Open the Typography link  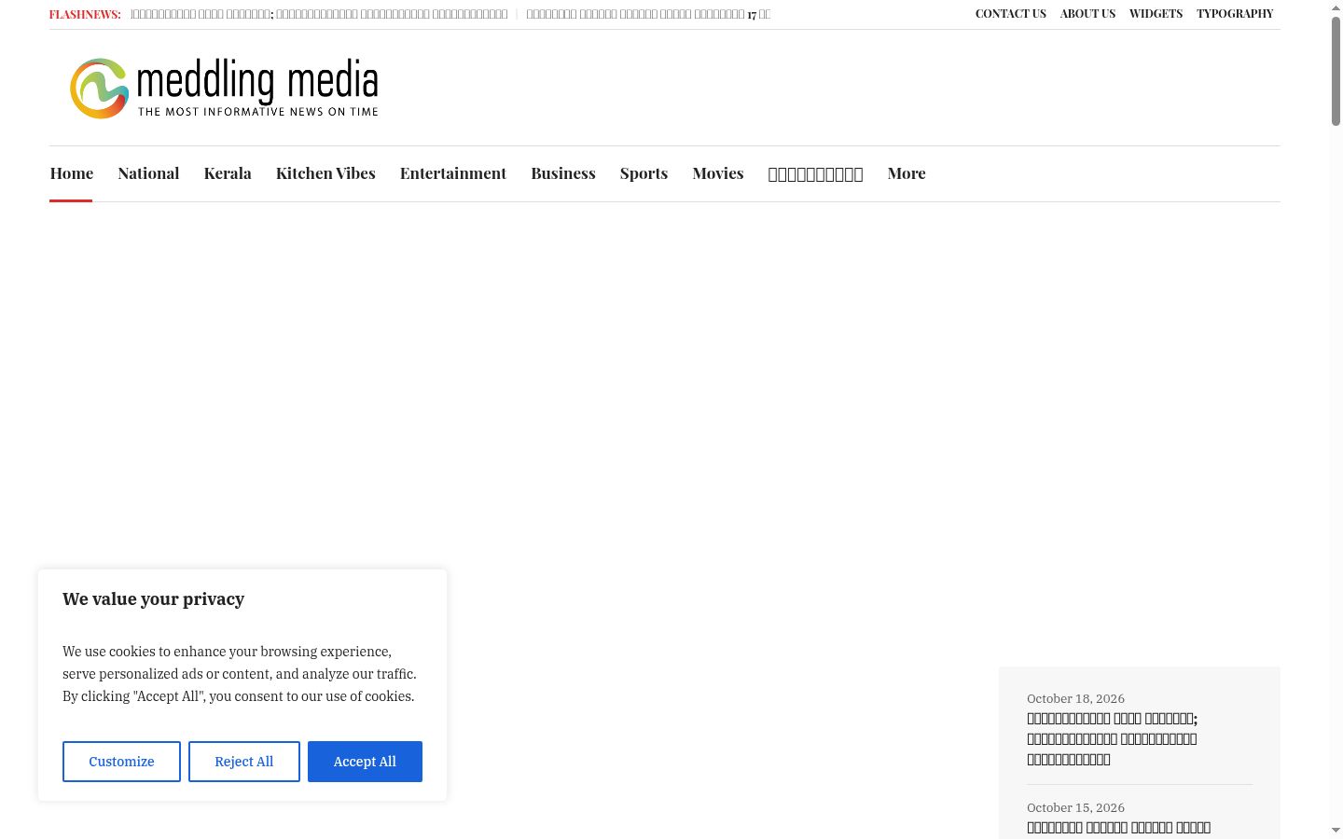pos(1235,14)
